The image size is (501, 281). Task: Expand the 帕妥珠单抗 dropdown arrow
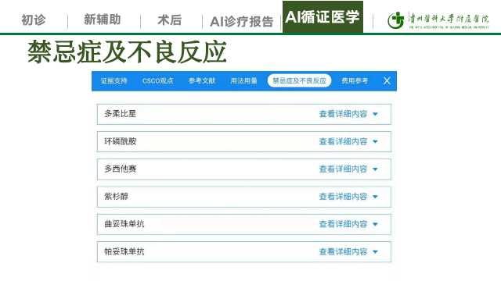coord(376,251)
